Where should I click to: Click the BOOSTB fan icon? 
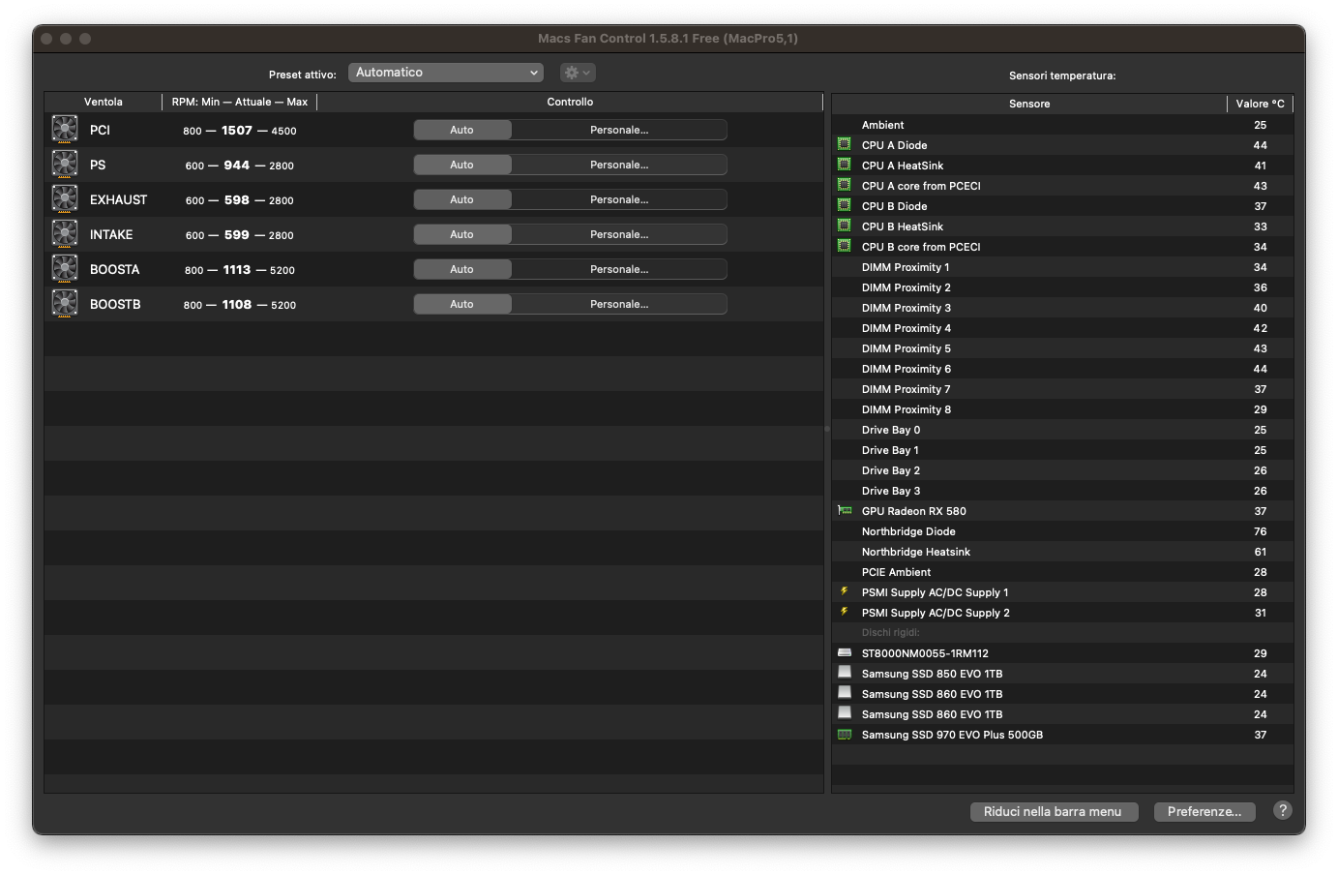point(65,303)
